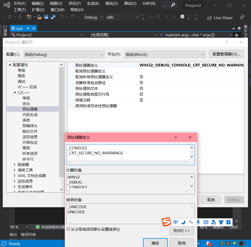Click the Save All icon

pos(53,17)
